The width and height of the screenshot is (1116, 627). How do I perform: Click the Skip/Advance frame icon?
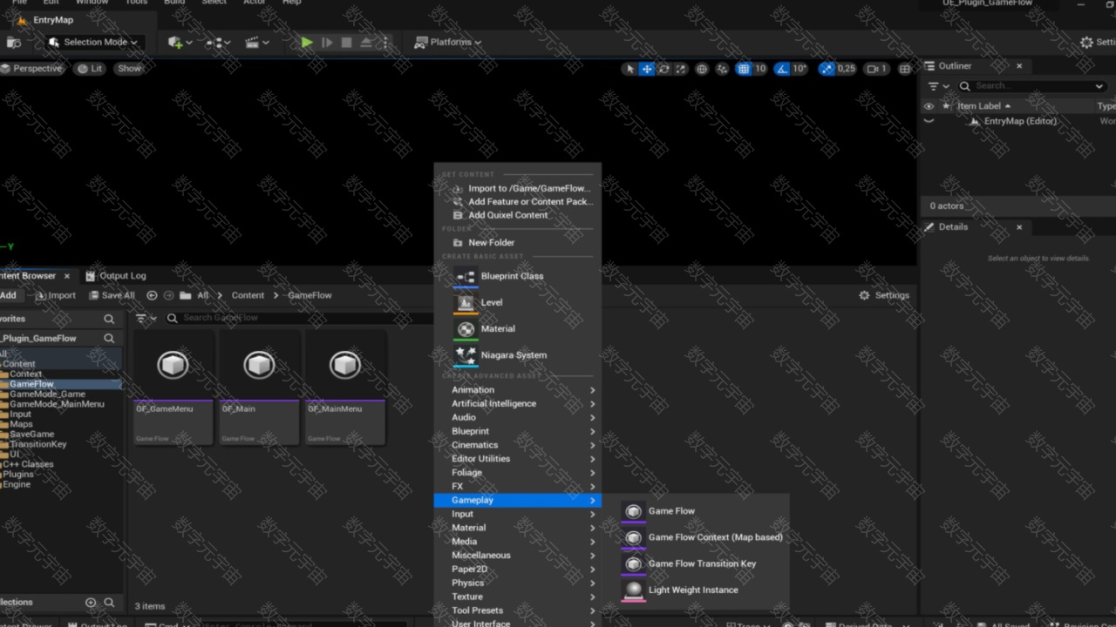[x=327, y=42]
